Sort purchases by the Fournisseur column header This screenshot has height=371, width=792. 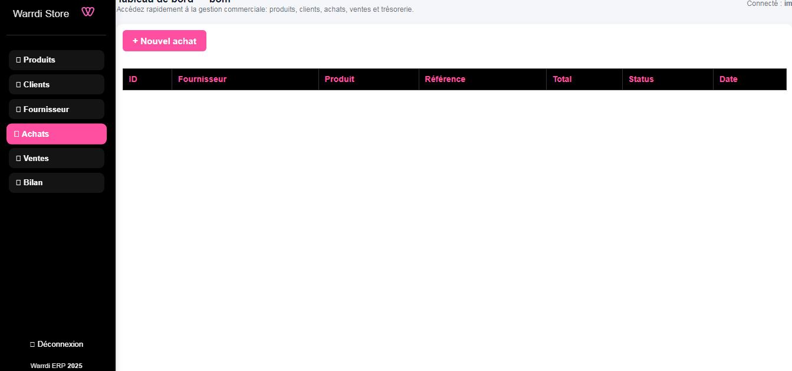tap(202, 79)
